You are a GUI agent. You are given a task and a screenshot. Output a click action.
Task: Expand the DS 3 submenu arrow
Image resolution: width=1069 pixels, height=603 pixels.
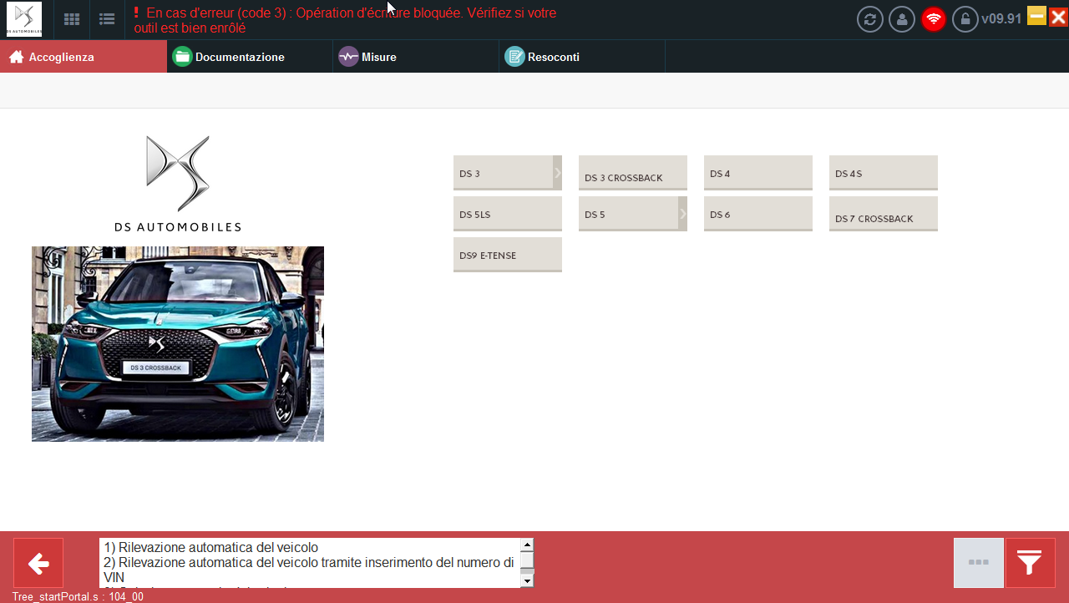coord(558,173)
